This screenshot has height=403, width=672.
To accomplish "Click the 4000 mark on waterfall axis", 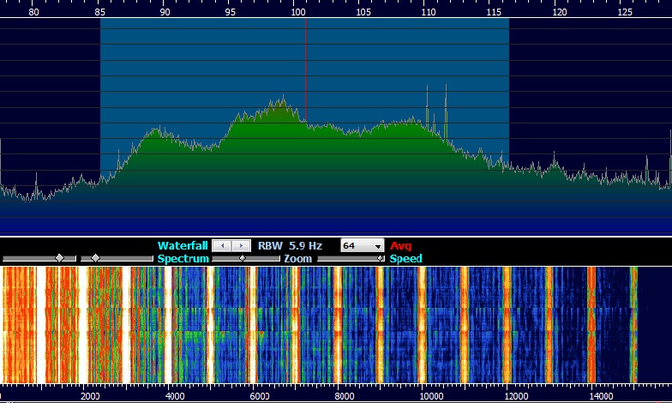I will tap(175, 396).
